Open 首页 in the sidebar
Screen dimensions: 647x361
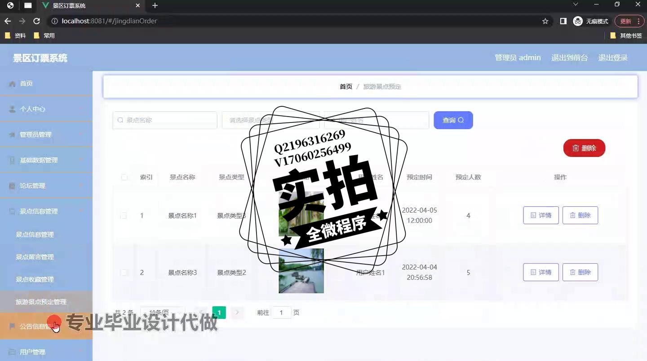click(46, 83)
